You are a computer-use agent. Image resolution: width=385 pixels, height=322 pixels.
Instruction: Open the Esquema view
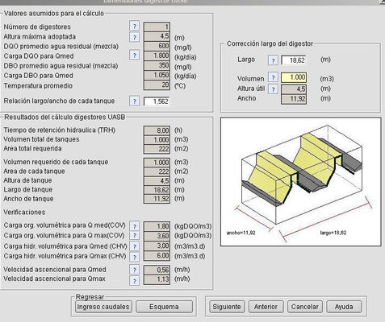164,307
